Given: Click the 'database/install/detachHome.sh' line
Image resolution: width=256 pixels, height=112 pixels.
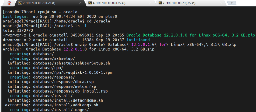Looking at the screenshot, I should (x=55, y=100).
